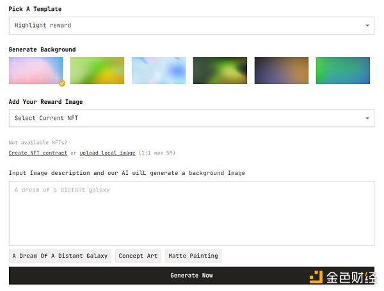Pick the light blue geometric background
Image resolution: width=384 pixels, height=291 pixels.
[159, 71]
